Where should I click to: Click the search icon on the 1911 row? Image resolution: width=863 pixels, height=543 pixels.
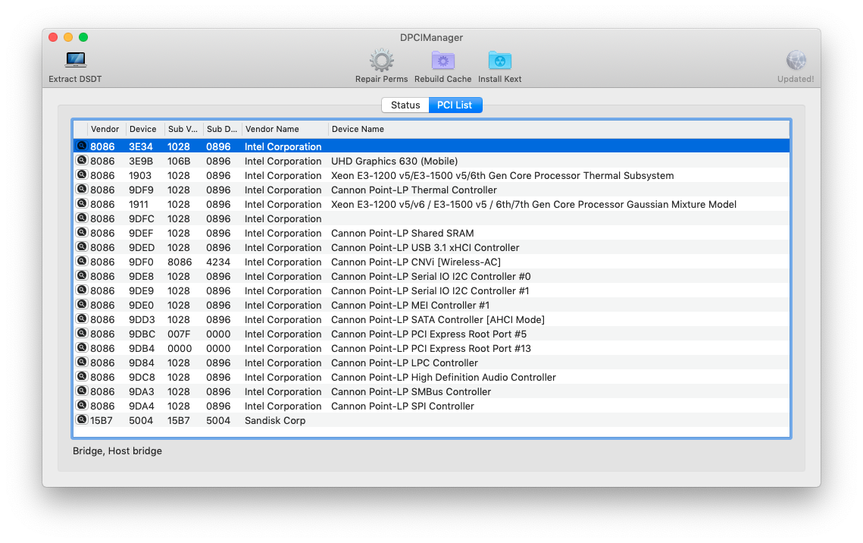[82, 203]
